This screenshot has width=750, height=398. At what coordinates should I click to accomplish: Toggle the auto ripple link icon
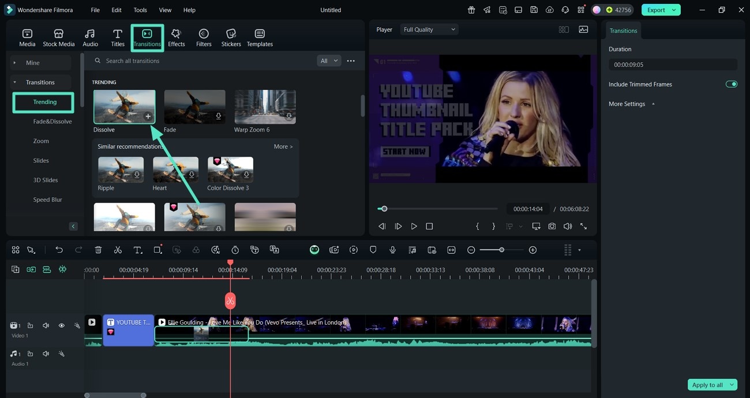31,269
